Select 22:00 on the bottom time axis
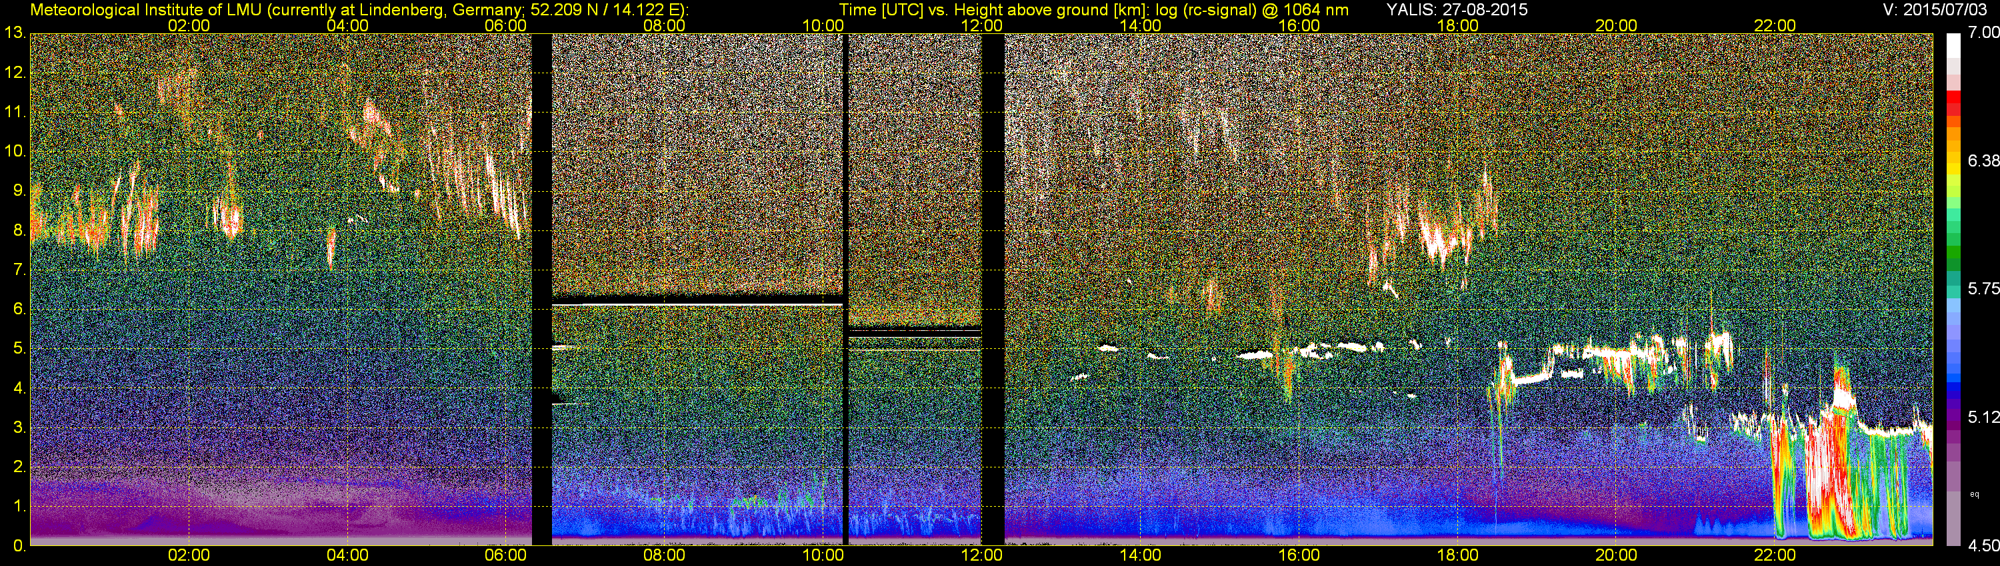Image resolution: width=2000 pixels, height=566 pixels. (x=1775, y=555)
